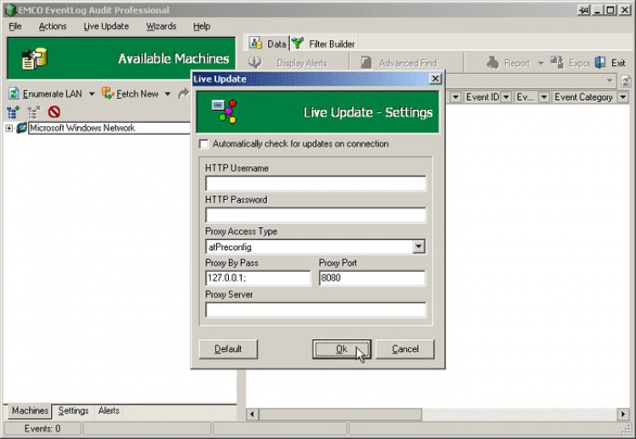Click the Advanced Find icon
The image size is (636, 439).
coord(366,63)
